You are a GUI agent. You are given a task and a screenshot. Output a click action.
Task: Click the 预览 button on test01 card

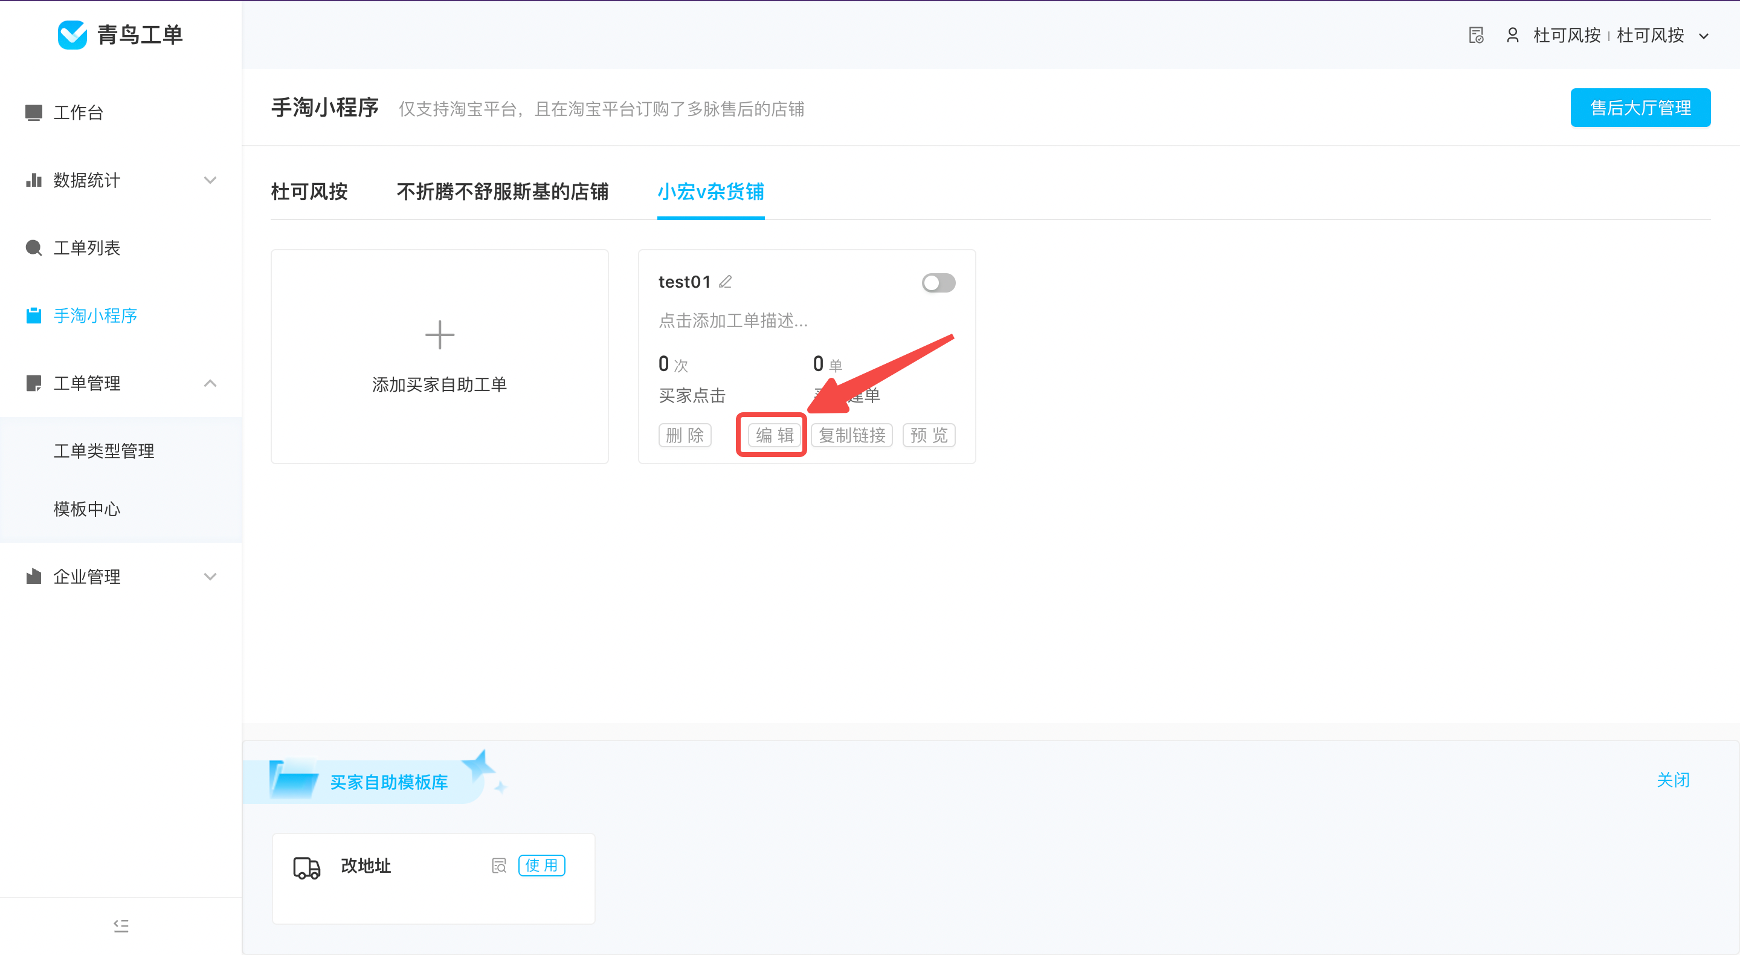point(929,435)
